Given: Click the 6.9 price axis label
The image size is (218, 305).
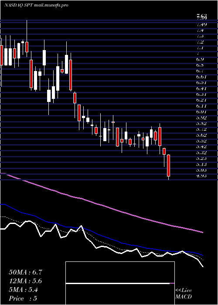Looking at the screenshot, I should (x=200, y=59).
